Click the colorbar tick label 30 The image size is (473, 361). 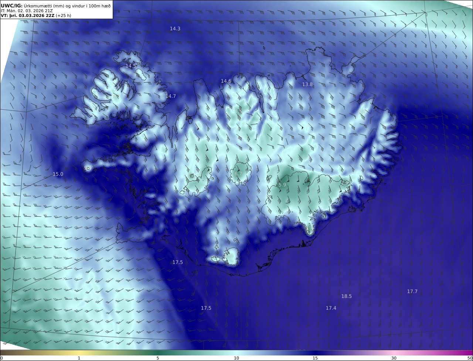tap(394, 358)
